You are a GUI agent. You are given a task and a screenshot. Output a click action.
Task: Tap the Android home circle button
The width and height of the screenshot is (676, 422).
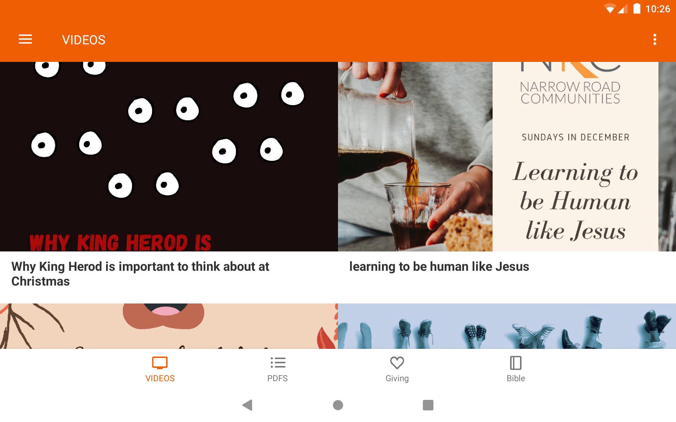[338, 405]
